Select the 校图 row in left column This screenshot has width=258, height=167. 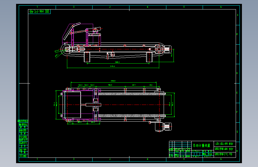pyautogui.click(x=24, y=137)
